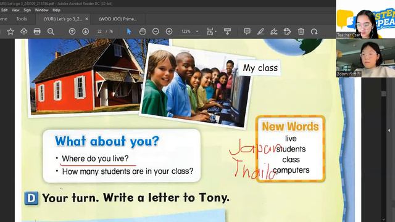
Task: Click the 125% zoom value field
Action: [186, 31]
